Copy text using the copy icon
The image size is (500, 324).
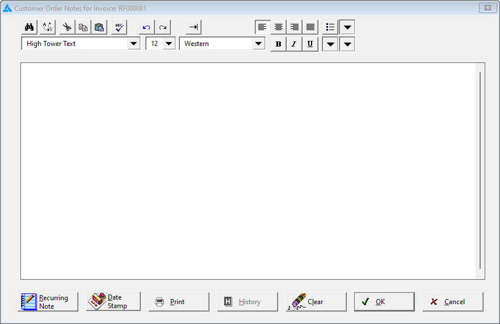point(83,27)
